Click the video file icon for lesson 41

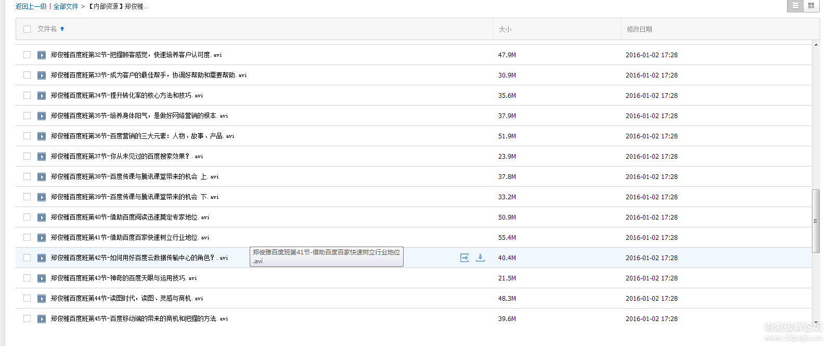(42, 238)
